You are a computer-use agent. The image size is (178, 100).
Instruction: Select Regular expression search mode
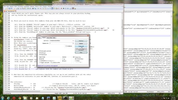[x=40, y=62]
